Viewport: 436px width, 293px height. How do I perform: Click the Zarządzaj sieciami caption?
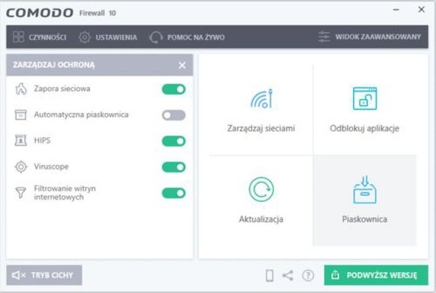pyautogui.click(x=261, y=128)
